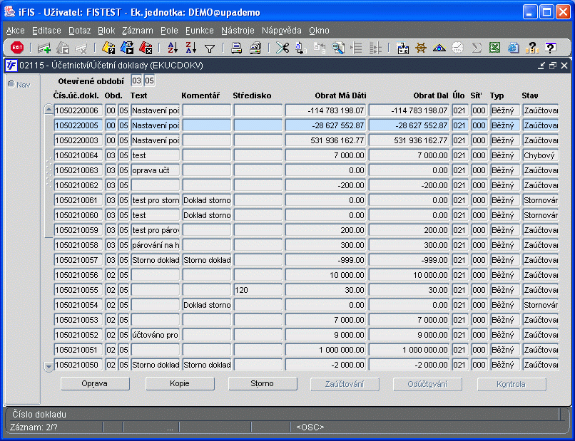Click text cell 'párování na h'
This screenshot has width=575, height=441.
tap(156, 245)
